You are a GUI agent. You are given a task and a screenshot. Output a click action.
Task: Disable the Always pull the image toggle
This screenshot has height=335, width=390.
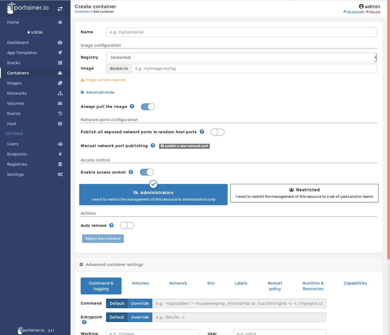click(x=148, y=107)
